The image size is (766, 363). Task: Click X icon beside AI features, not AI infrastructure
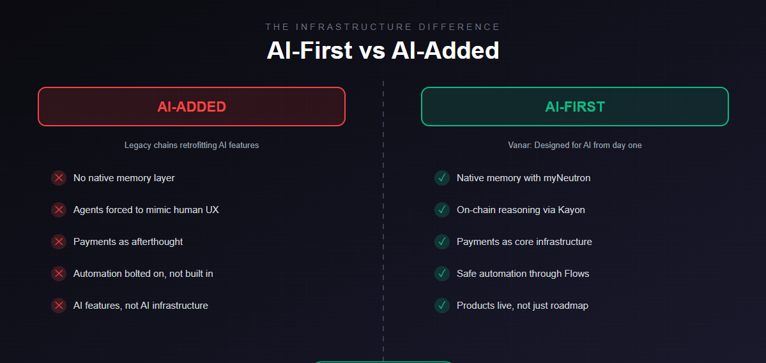(59, 306)
